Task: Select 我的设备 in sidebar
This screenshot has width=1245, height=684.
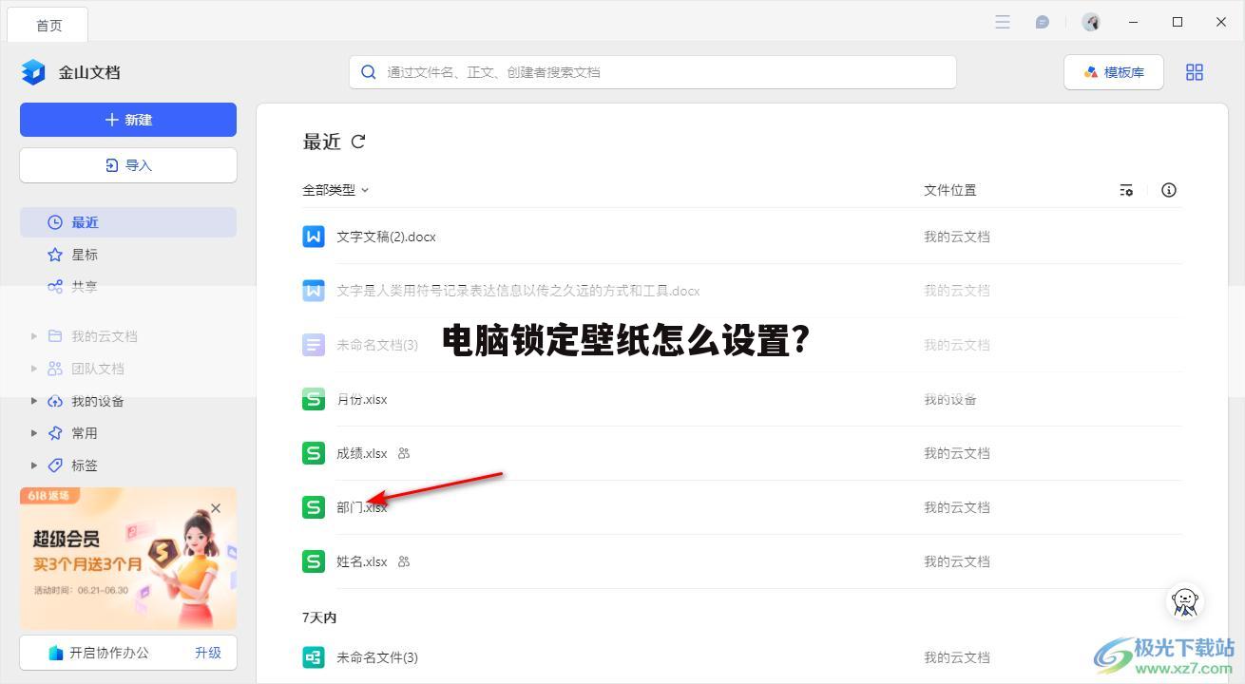Action: (98, 401)
